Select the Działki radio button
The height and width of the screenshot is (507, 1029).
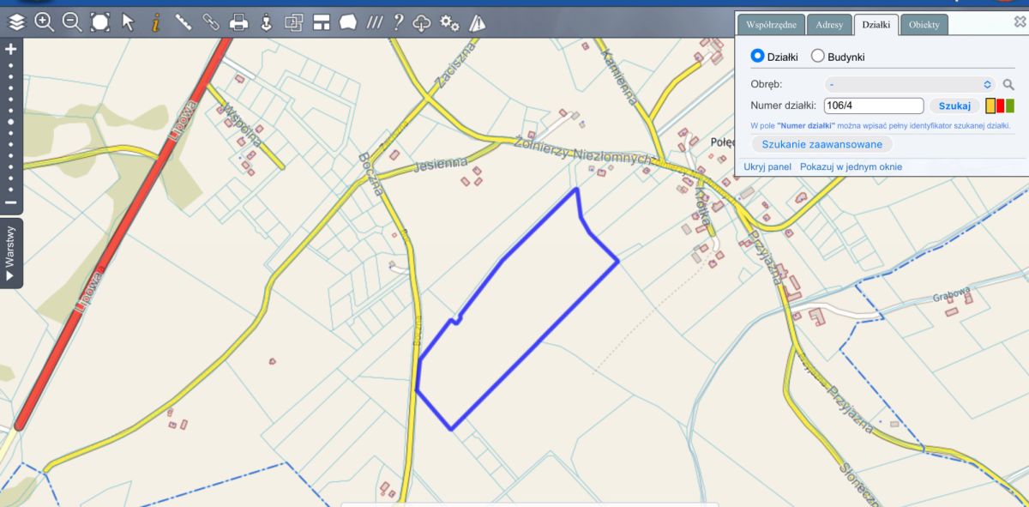click(x=757, y=56)
